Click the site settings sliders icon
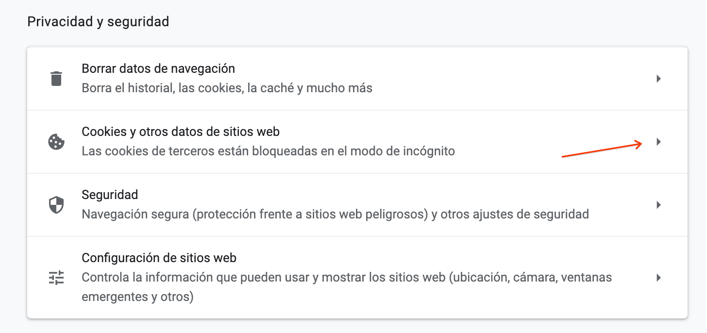Viewport: 707px width, 333px height. click(56, 278)
